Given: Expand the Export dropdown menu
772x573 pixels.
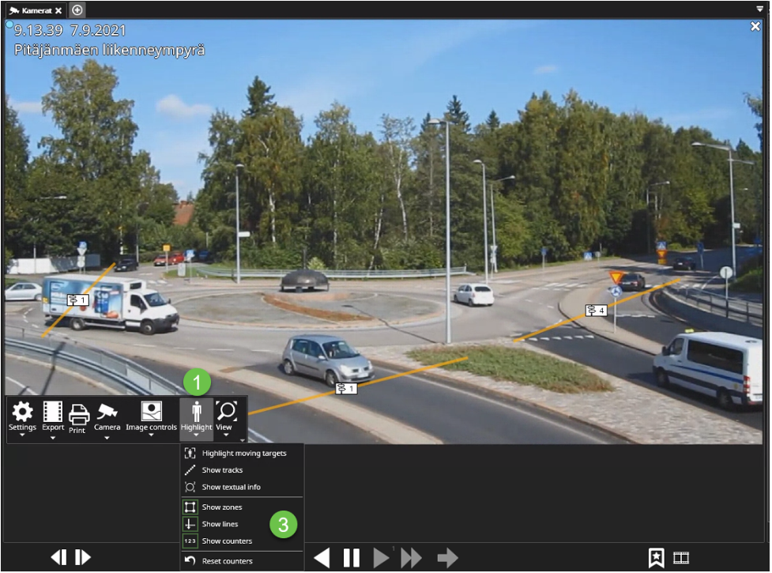Looking at the screenshot, I should point(53,417).
